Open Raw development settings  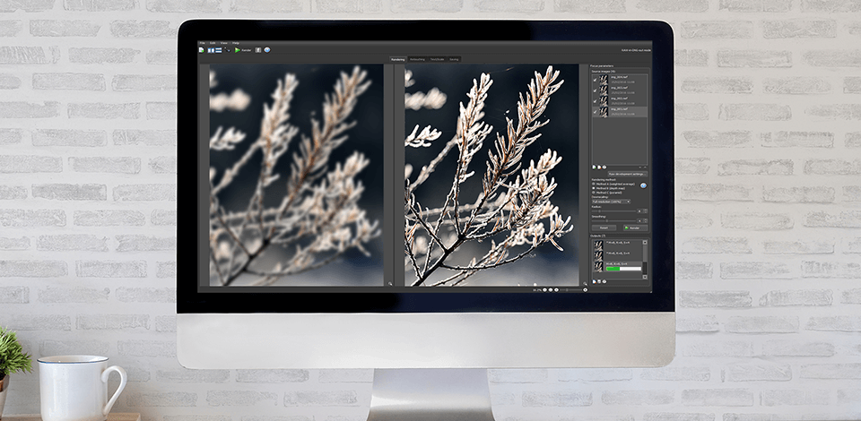pyautogui.click(x=628, y=174)
